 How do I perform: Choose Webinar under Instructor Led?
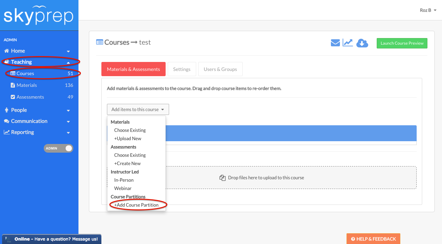coord(123,188)
